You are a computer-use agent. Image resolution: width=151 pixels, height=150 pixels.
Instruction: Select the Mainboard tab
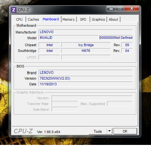(51, 19)
